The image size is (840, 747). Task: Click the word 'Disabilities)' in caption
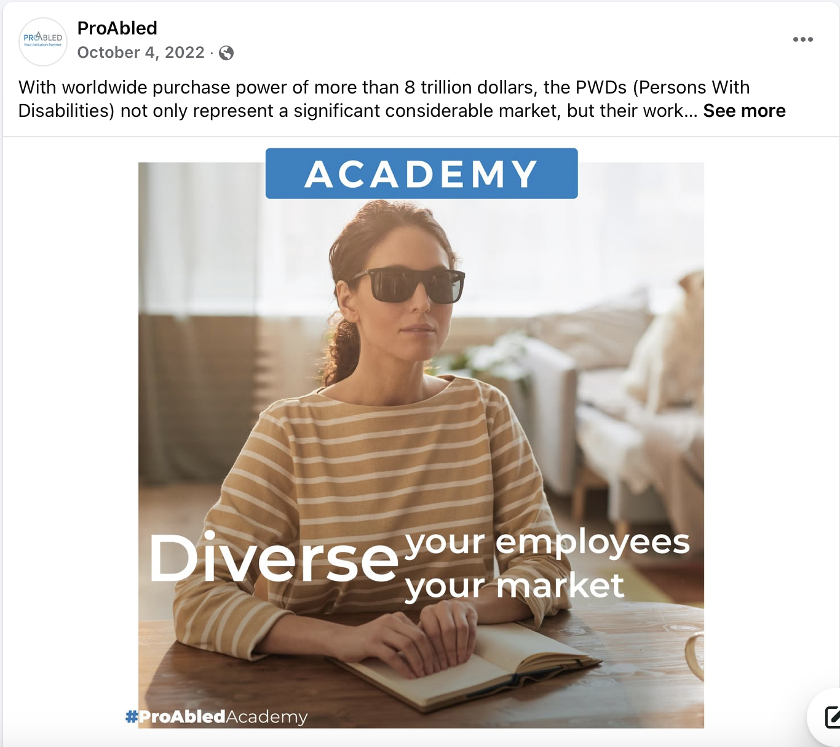click(66, 111)
